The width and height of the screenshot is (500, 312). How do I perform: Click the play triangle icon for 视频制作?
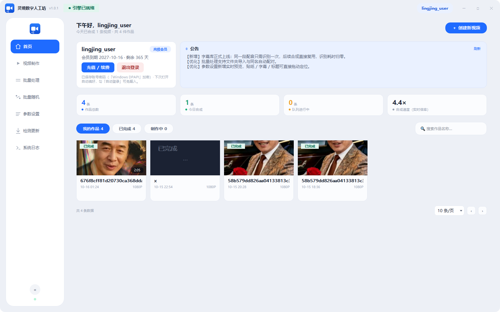(18, 63)
